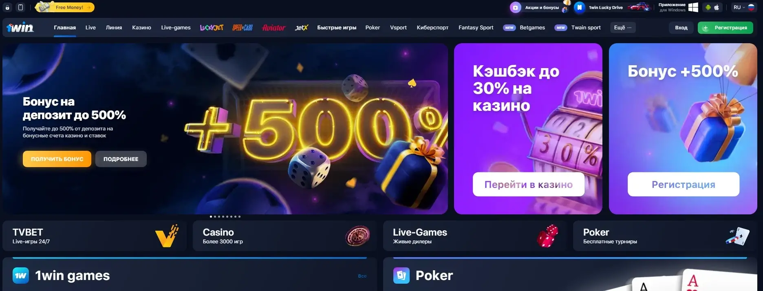Open the JetX game logo
Screen dimensions: 763x291
click(302, 28)
